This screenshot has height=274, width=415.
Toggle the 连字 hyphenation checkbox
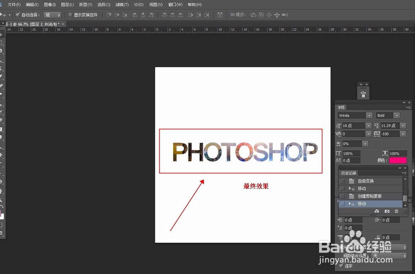coord(341,266)
